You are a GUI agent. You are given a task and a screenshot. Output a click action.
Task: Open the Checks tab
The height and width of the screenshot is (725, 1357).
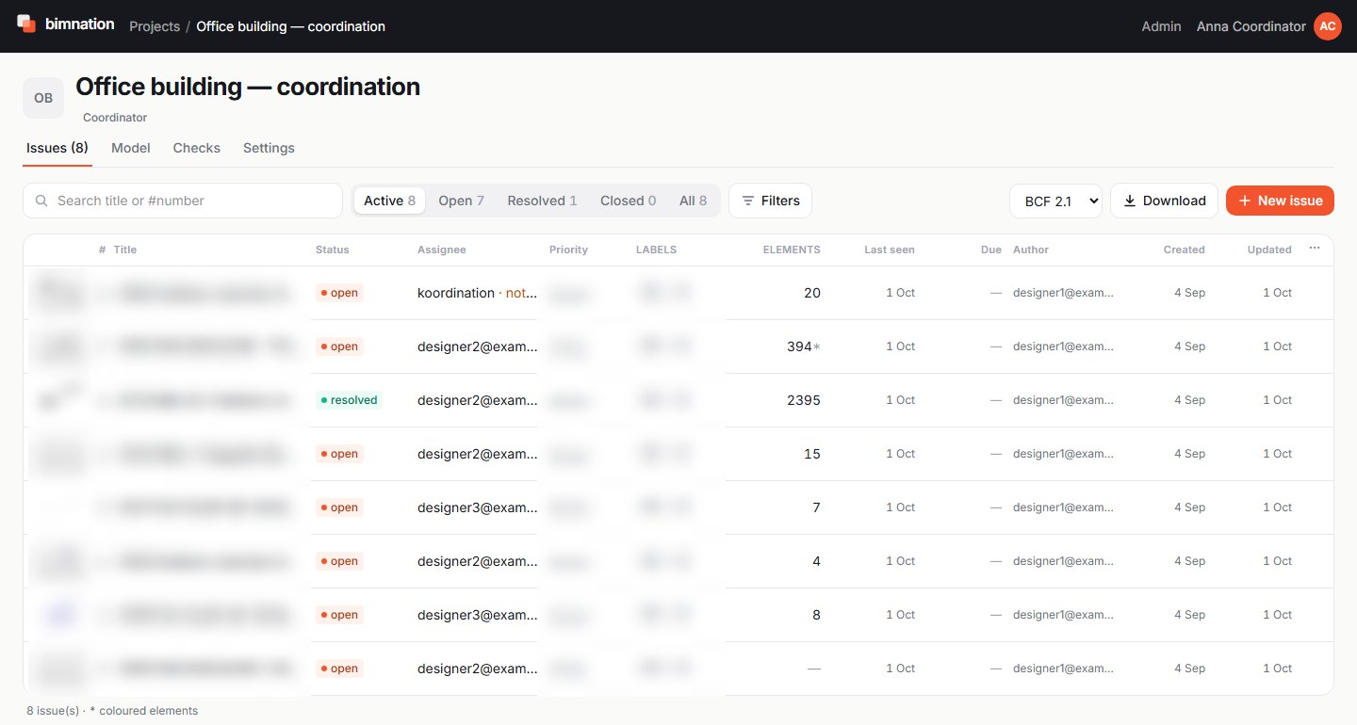coord(197,148)
